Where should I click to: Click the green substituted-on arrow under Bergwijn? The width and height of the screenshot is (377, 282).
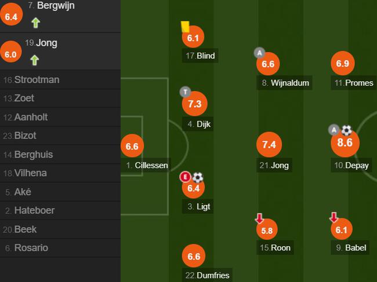click(x=35, y=23)
